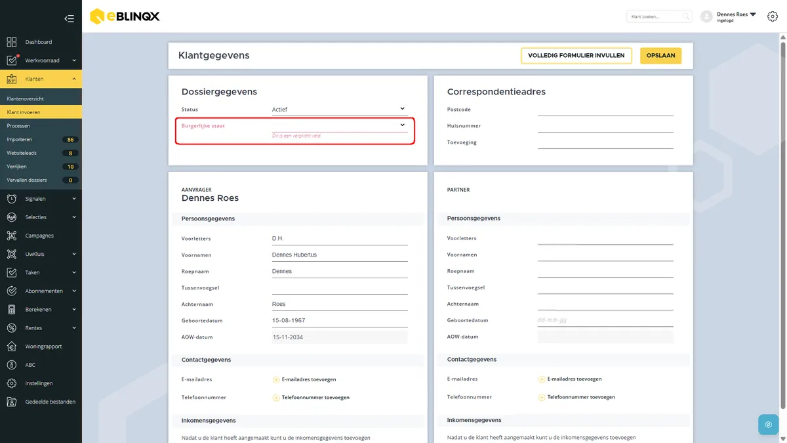Open the Dashboard grid icon
This screenshot has width=787, height=443.
(x=12, y=42)
